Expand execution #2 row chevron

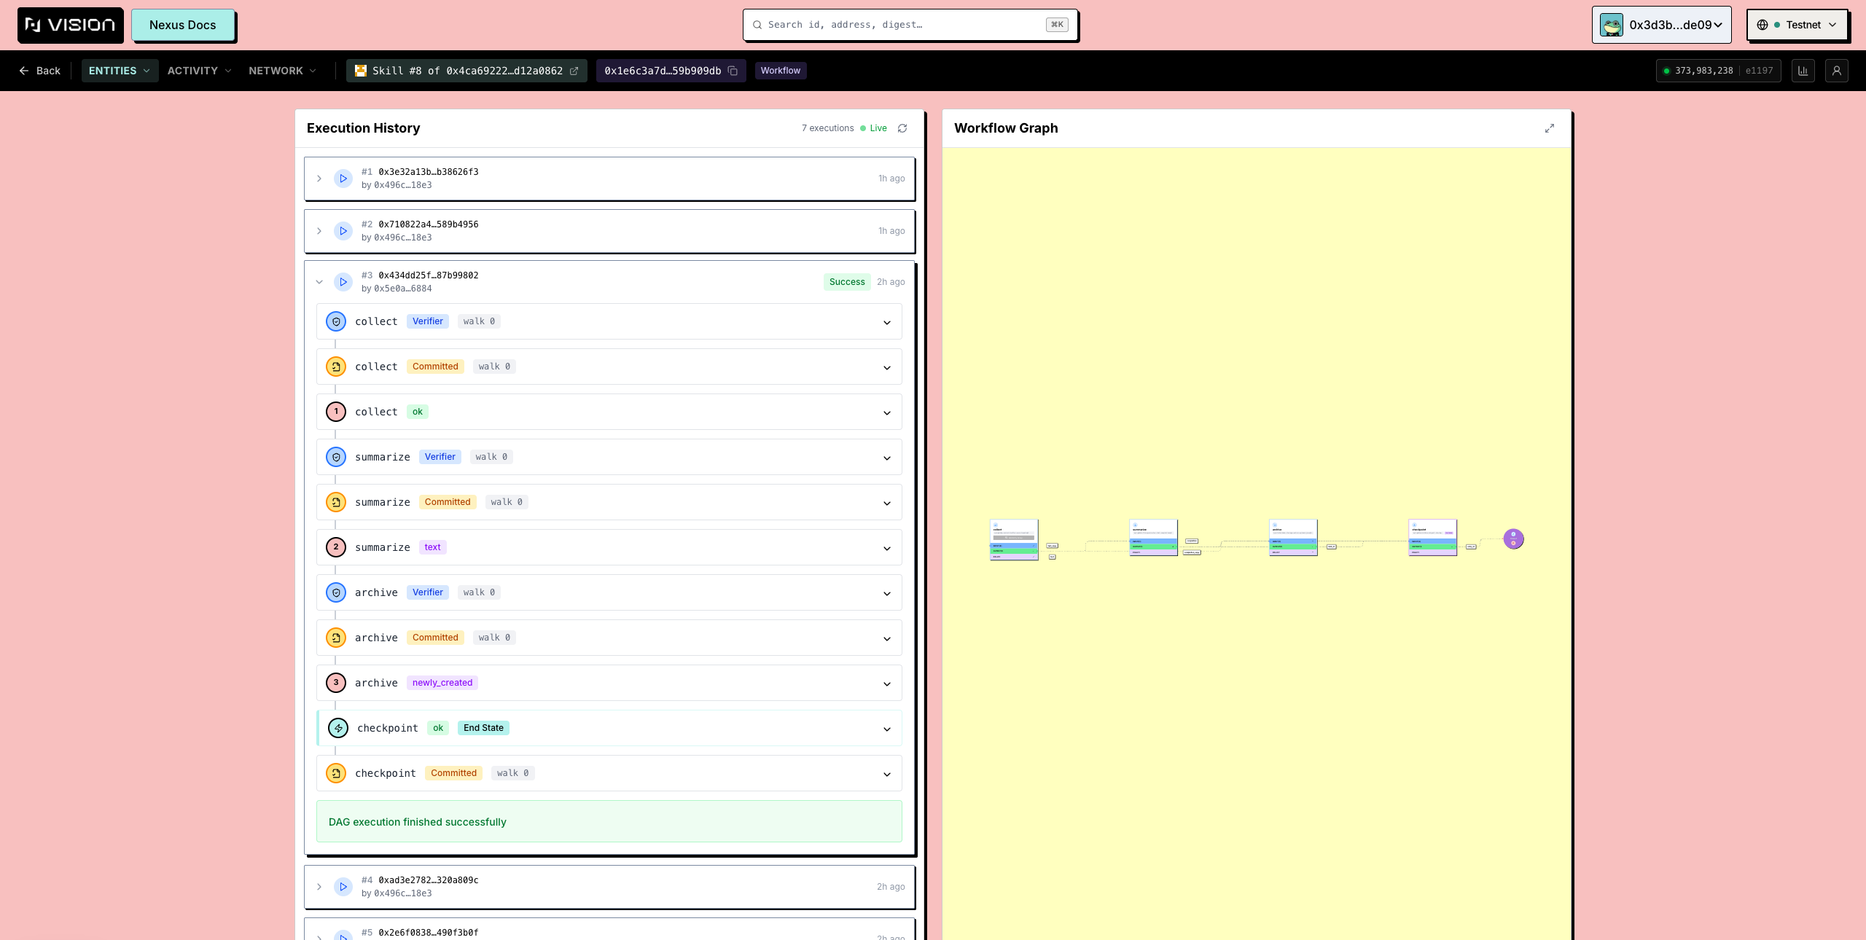point(319,231)
